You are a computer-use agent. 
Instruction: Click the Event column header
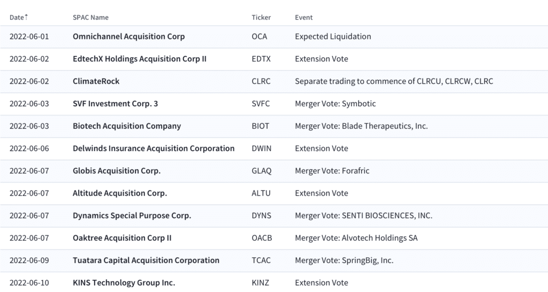(304, 18)
